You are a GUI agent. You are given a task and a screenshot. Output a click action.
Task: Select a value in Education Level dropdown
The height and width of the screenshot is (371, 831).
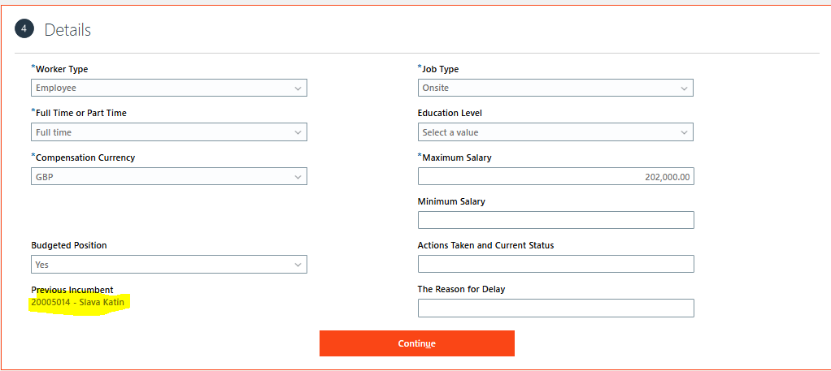[555, 132]
